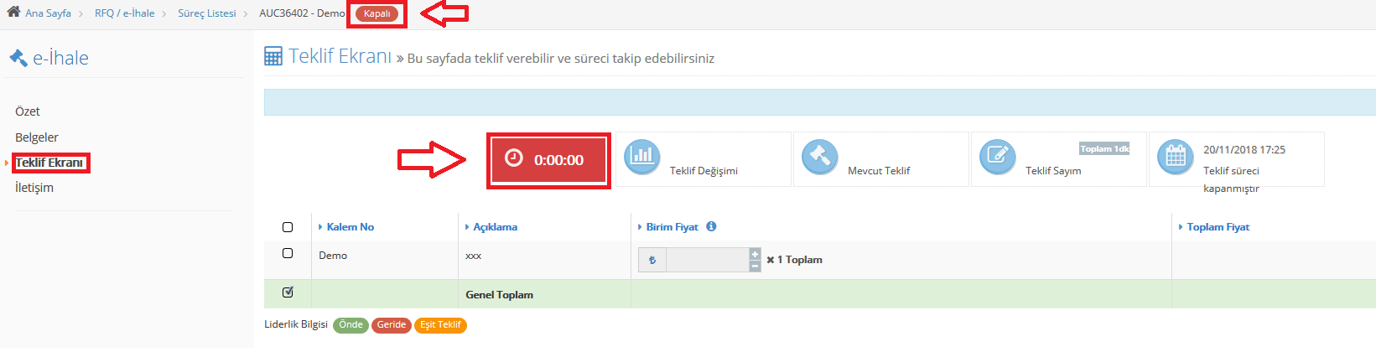The width and height of the screenshot is (1376, 352).
Task: Open the Teklif Sayım edit icon
Action: click(998, 157)
